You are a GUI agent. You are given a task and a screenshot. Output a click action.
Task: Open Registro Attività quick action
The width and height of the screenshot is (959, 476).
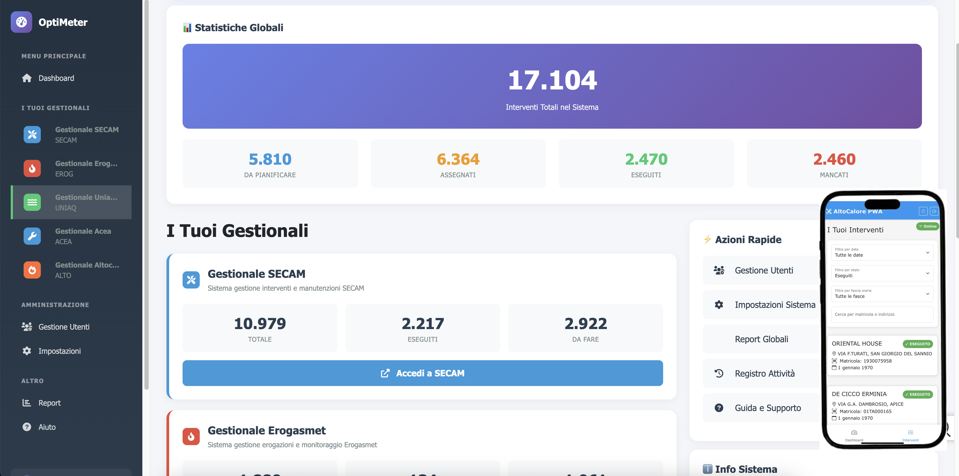tap(762, 374)
